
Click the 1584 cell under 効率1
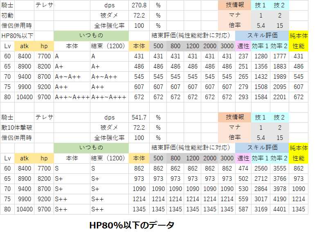[260, 97]
